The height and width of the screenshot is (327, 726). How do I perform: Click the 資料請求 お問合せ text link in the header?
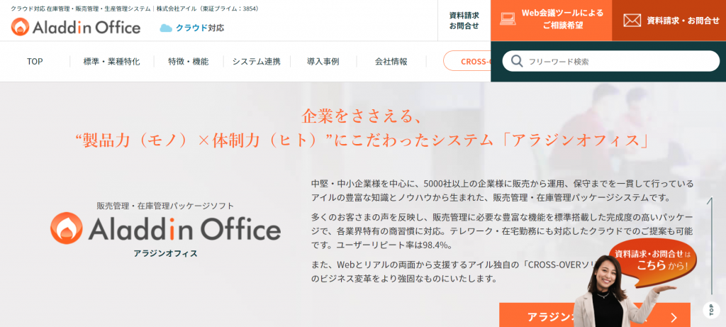pyautogui.click(x=464, y=20)
